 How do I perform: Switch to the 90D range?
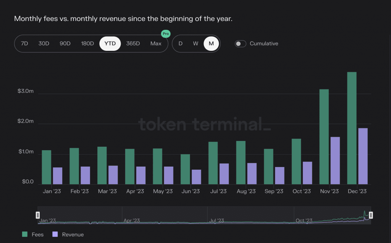pos(65,44)
